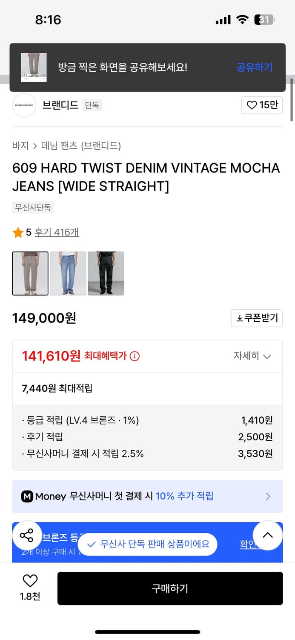
Task: Open the 바지 category breadcrumb
Action: coord(17,145)
